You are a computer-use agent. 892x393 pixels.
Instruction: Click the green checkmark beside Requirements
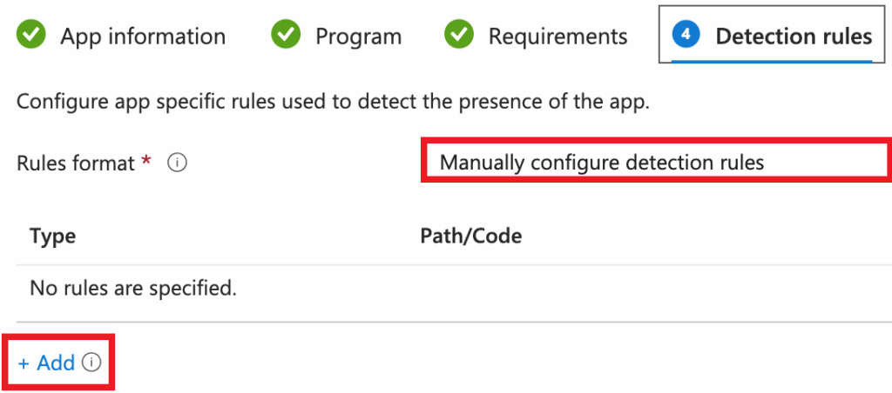point(459,36)
